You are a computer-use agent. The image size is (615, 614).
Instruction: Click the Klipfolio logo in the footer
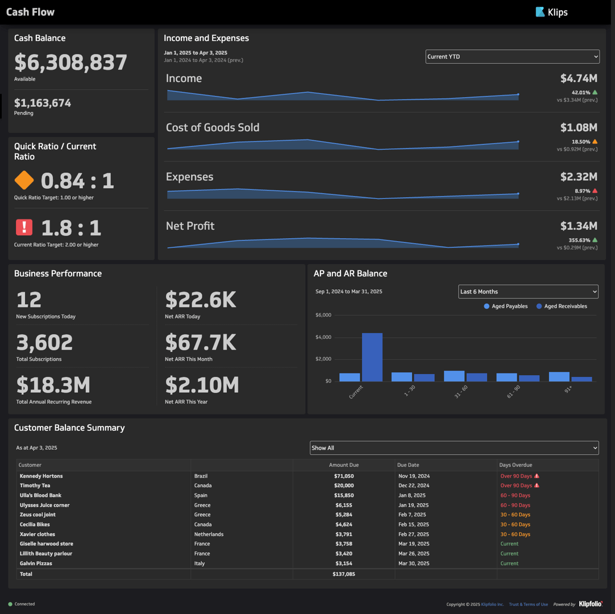(590, 604)
